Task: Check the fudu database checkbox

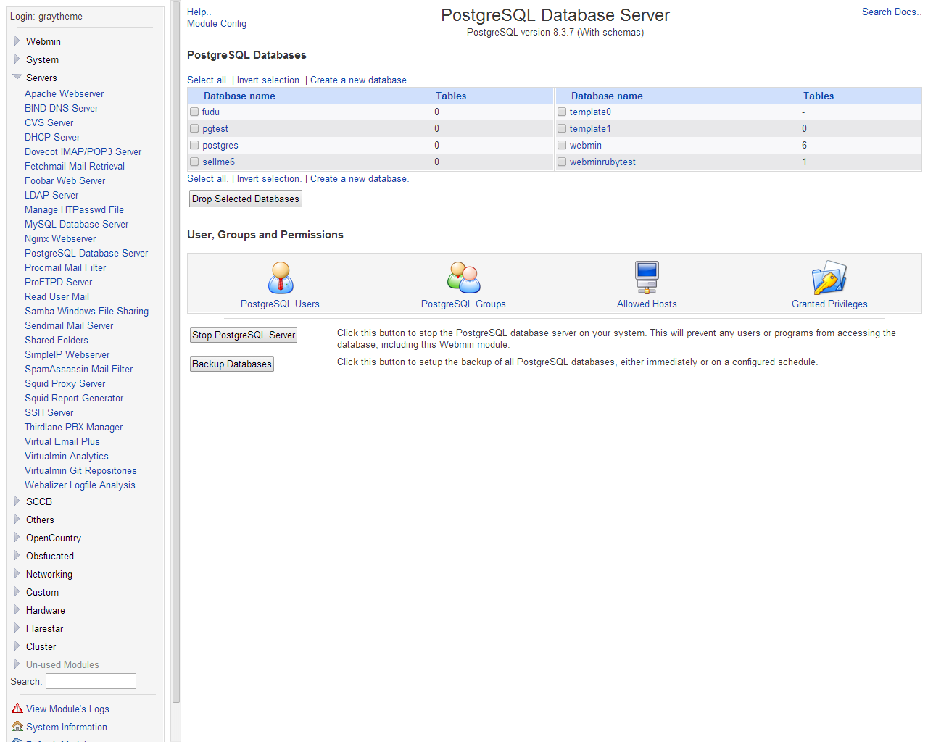Action: [194, 112]
